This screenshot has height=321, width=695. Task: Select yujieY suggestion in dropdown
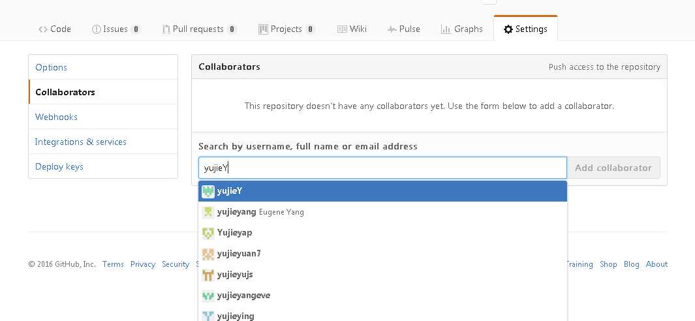tap(382, 191)
